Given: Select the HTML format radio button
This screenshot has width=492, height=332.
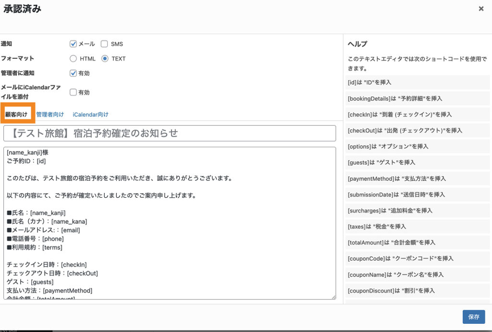Looking at the screenshot, I should (x=74, y=59).
